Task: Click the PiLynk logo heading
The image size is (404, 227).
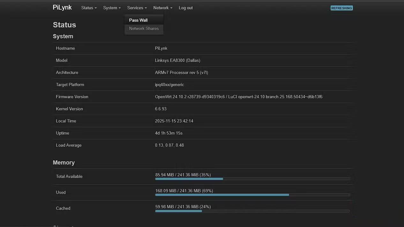Action: coord(62,7)
